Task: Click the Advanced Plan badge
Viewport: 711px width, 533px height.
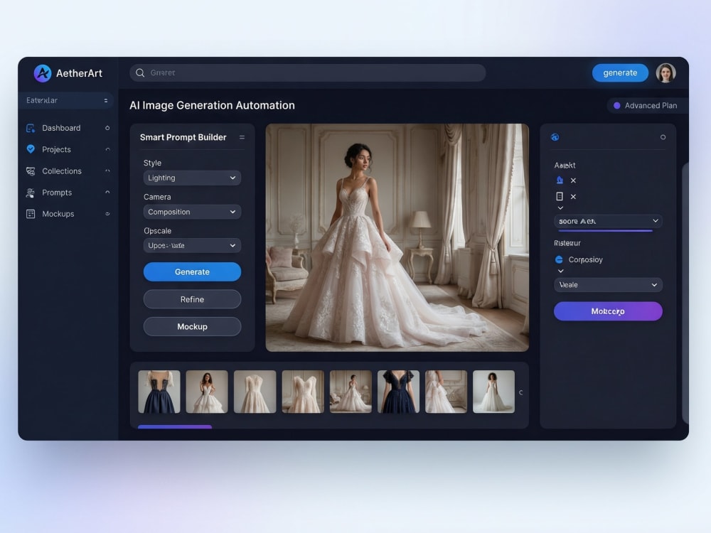Action: [x=646, y=106]
